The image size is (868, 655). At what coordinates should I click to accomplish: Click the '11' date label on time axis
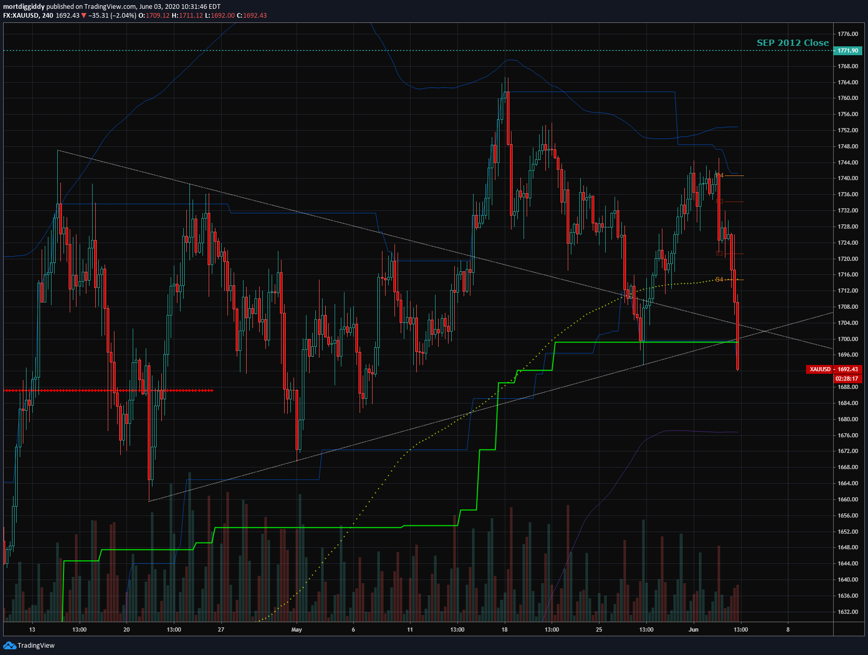[x=410, y=629]
